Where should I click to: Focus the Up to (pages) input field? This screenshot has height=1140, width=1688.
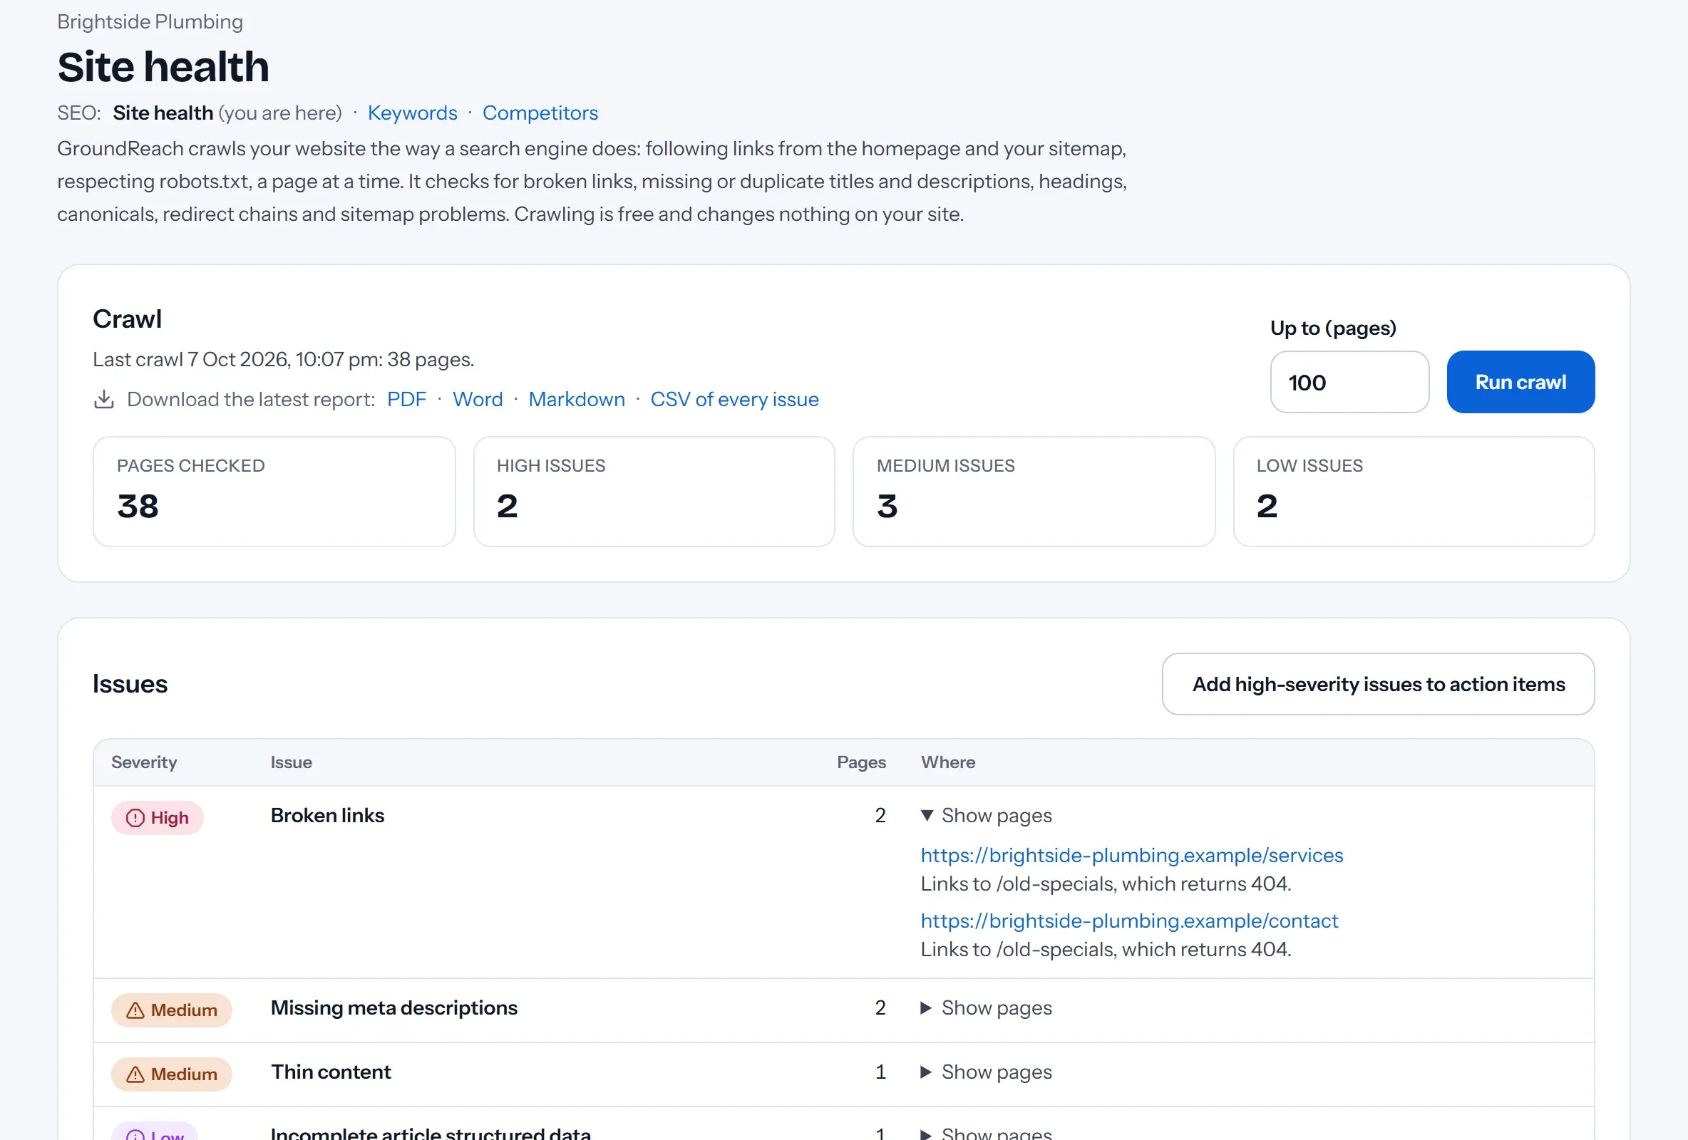click(x=1349, y=382)
